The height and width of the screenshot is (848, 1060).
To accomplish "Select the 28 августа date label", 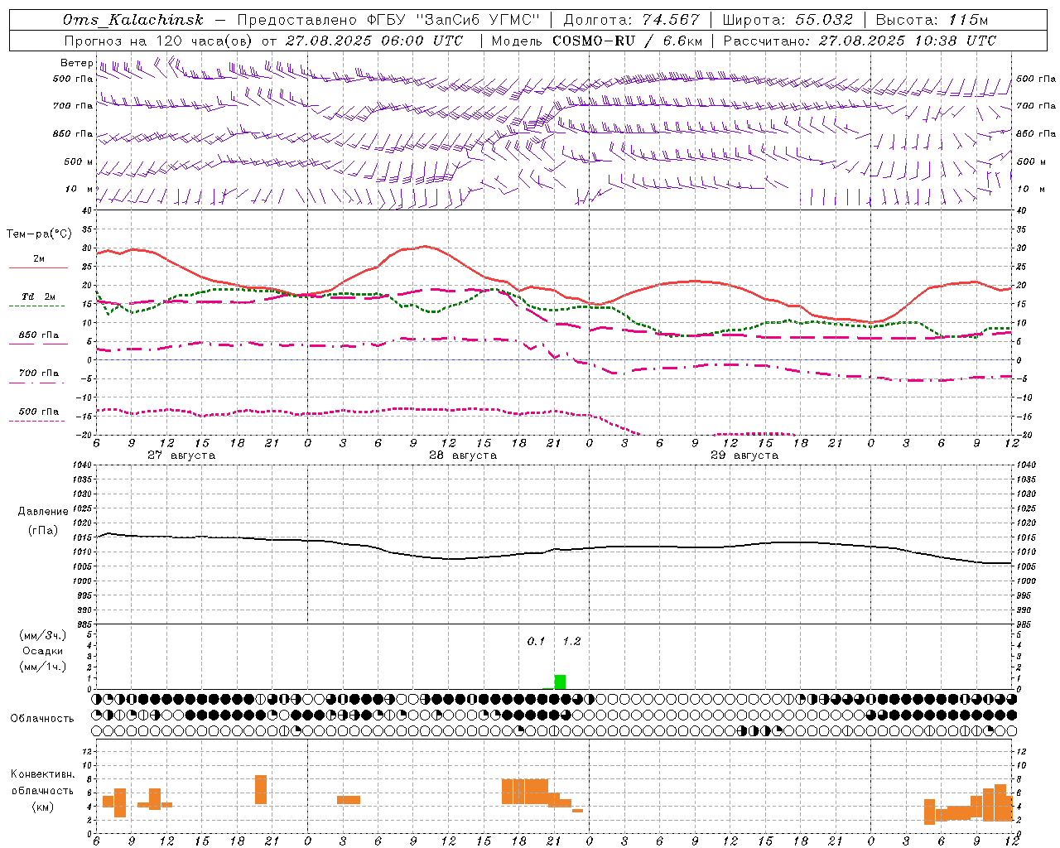I will [463, 455].
